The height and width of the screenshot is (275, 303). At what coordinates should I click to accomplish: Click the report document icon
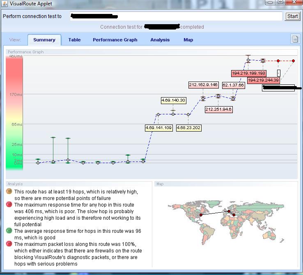click(295, 39)
